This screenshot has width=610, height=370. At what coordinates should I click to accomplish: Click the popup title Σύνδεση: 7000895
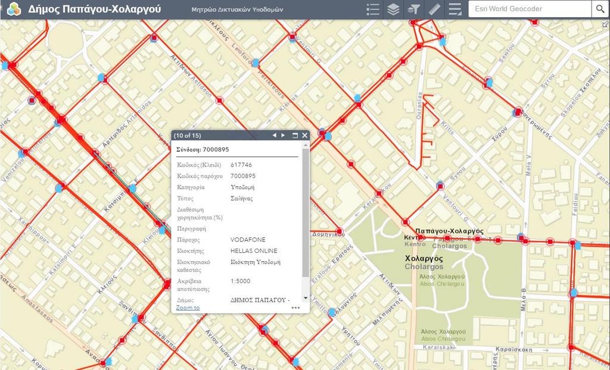[x=203, y=149]
